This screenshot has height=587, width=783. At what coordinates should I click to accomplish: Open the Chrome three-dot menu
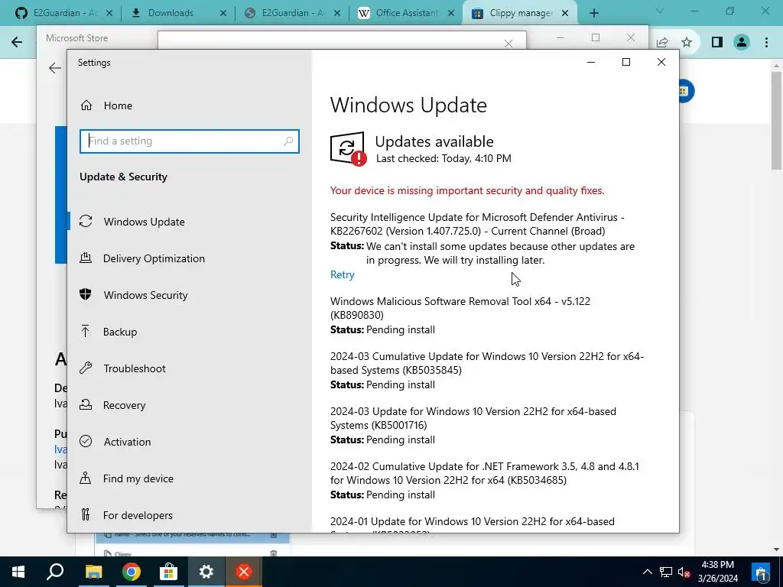click(766, 43)
